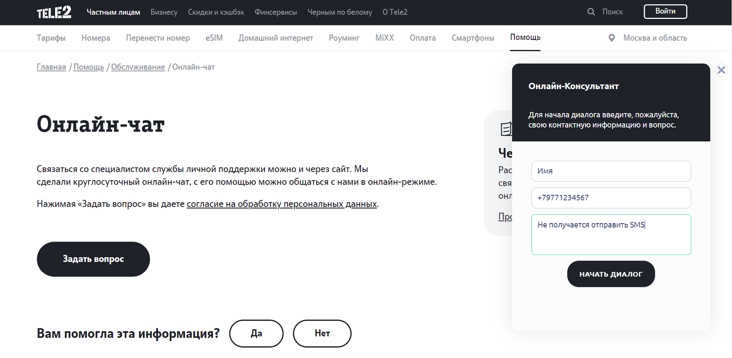
Task: Click the location pin icon
Action: [612, 38]
